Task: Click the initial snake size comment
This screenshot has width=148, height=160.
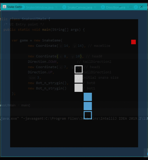Action: [x=97, y=78]
